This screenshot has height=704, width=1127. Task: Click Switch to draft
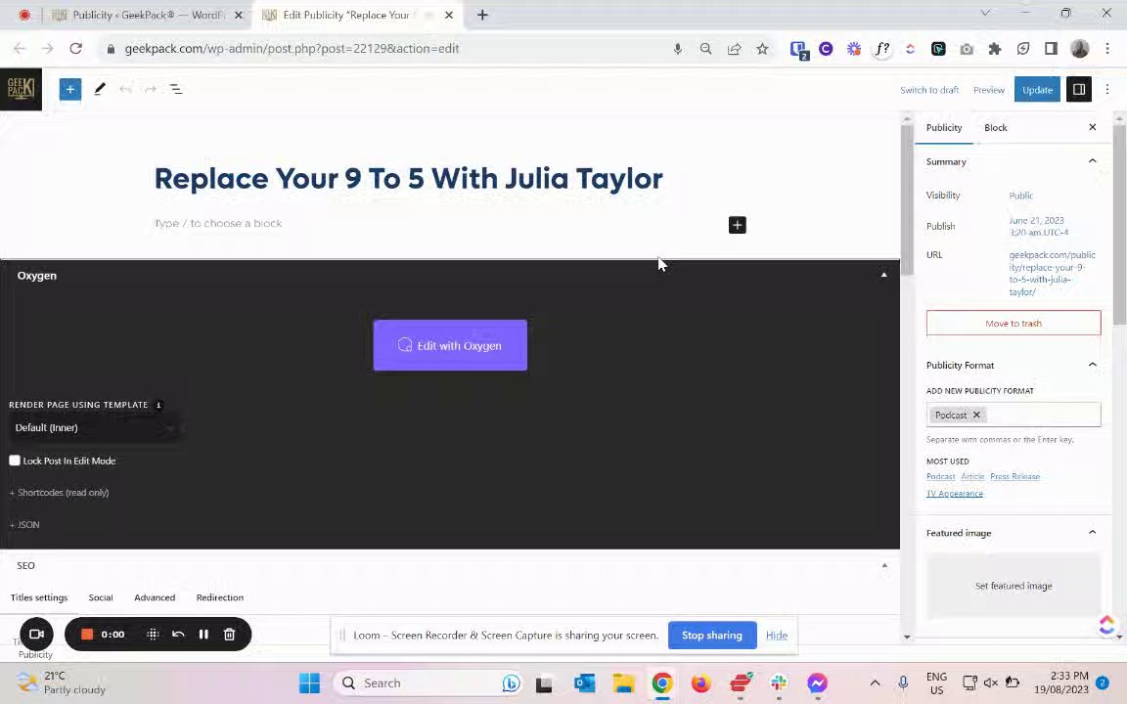point(929,90)
